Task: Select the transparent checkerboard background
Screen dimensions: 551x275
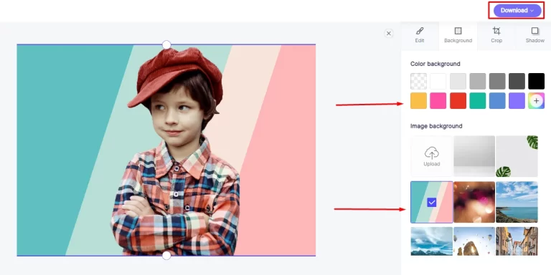Action: tap(418, 82)
